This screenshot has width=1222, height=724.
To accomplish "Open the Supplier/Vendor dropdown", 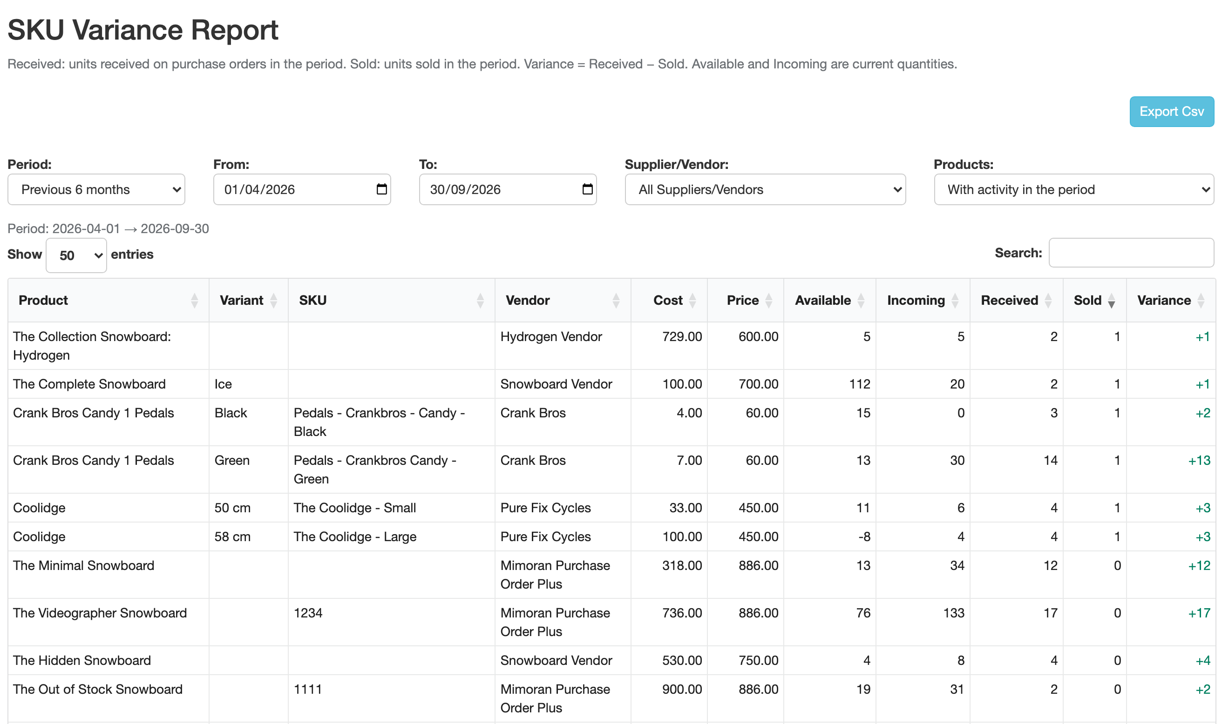I will (765, 189).
